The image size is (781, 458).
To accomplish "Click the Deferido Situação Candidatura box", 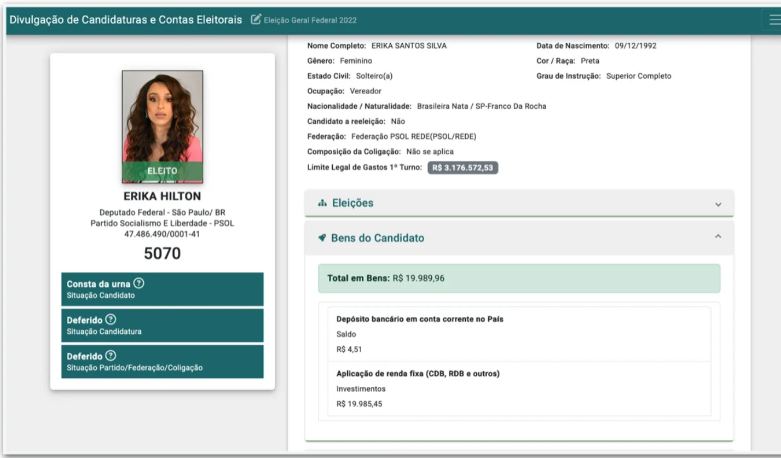I will [163, 325].
